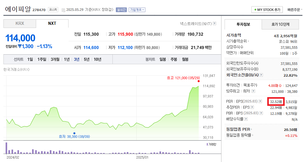Open the 투자정보 tab

coord(243,24)
